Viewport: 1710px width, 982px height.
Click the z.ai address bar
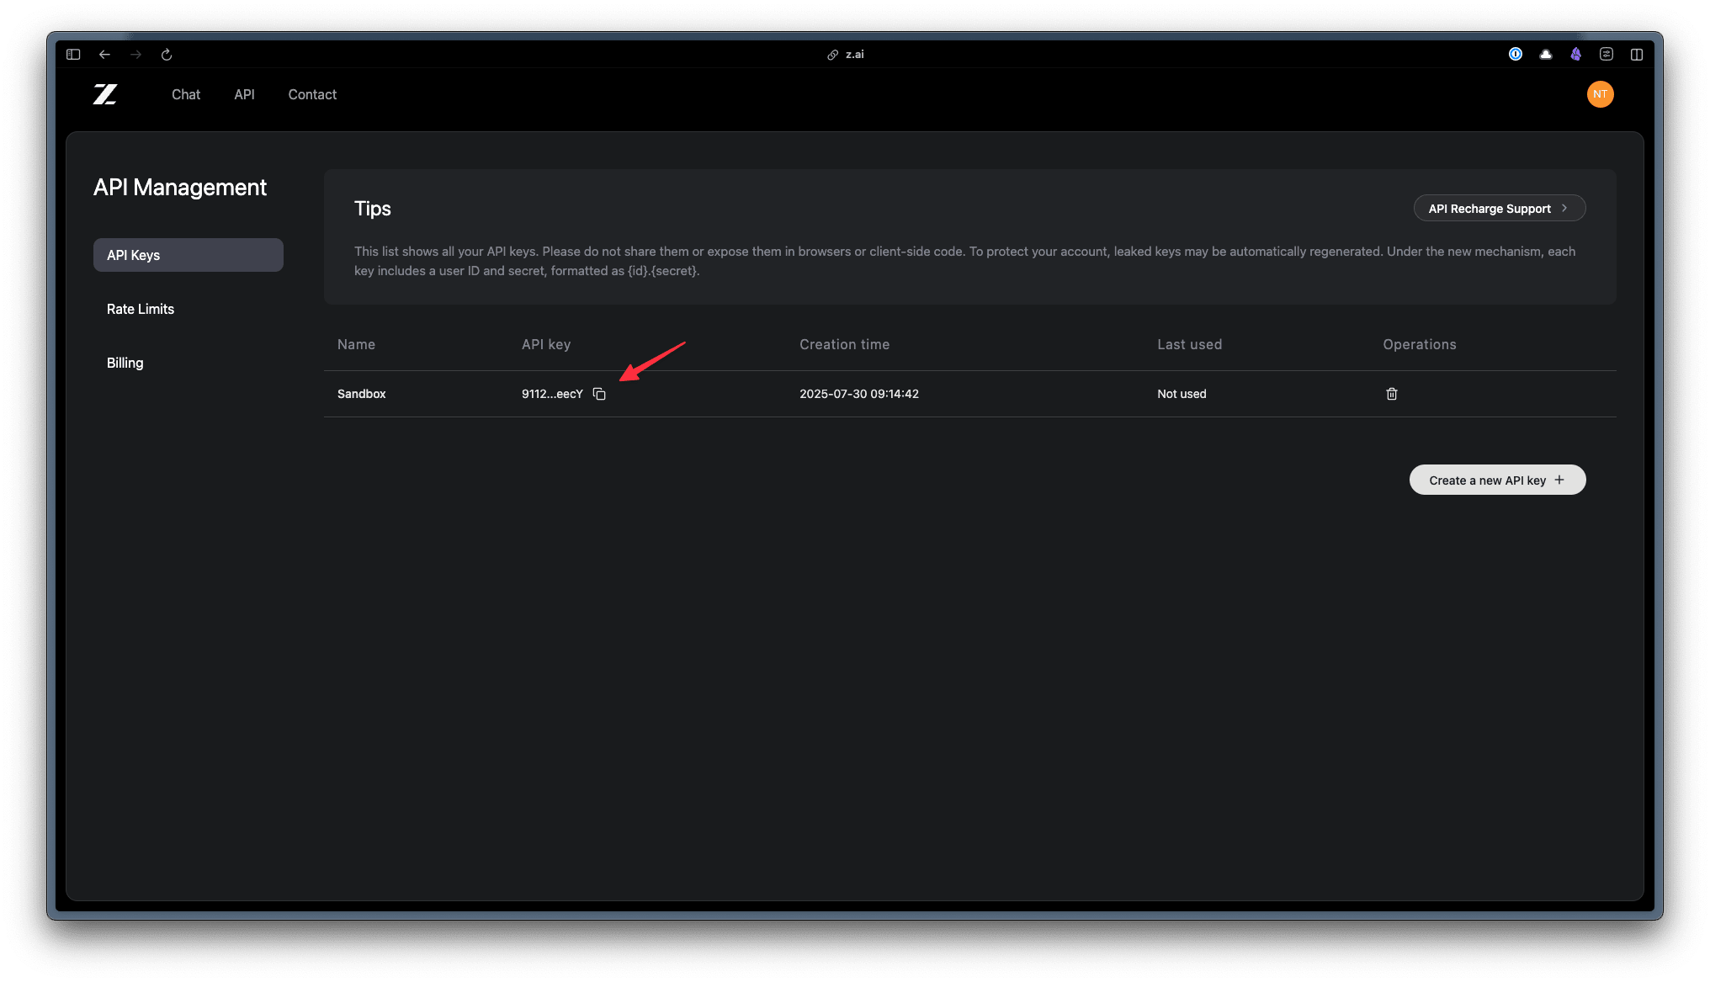pyautogui.click(x=853, y=55)
